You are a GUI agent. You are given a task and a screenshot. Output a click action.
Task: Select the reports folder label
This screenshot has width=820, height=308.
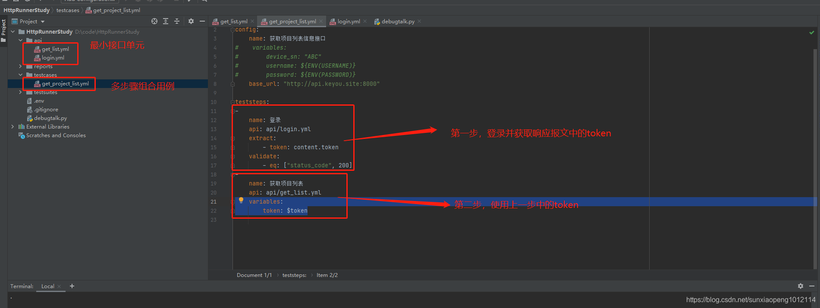click(x=43, y=66)
